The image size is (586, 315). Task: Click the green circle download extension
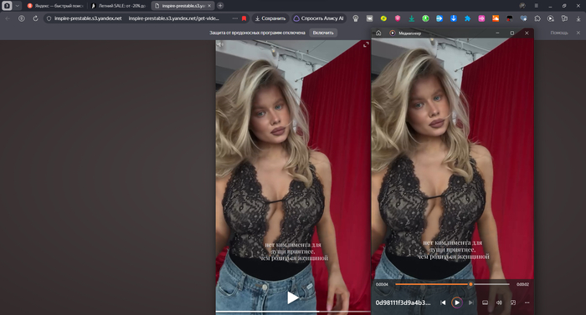(x=425, y=18)
